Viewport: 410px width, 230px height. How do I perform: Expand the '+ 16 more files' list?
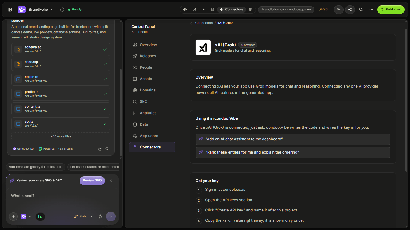pyautogui.click(x=61, y=136)
